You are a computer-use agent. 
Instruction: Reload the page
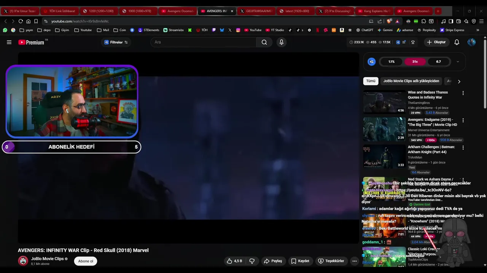click(x=21, y=21)
